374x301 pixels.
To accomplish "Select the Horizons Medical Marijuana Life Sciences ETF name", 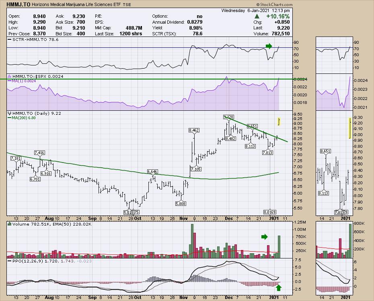I will [x=76, y=4].
